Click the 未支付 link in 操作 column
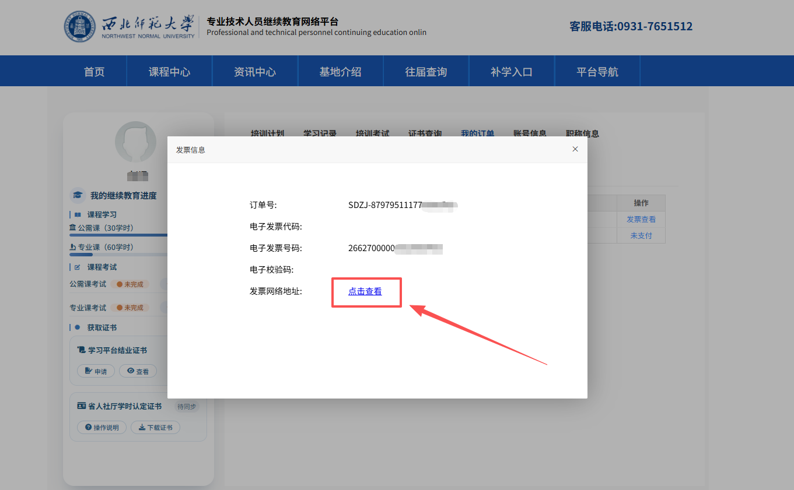The image size is (794, 490). tap(641, 235)
